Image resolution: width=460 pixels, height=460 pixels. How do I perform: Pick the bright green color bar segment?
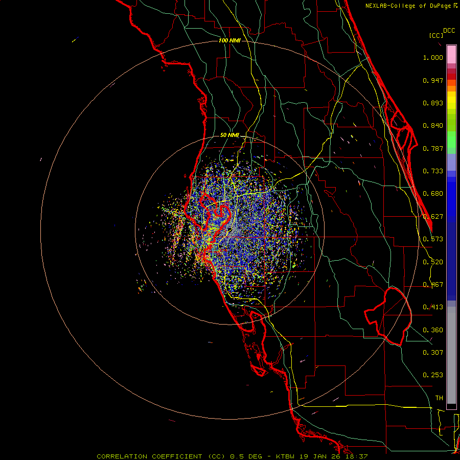coord(451,140)
